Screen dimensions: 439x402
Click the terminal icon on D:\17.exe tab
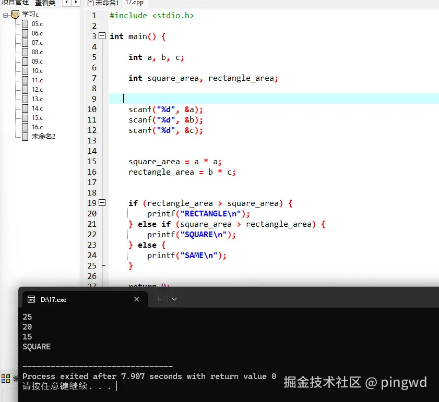31,300
